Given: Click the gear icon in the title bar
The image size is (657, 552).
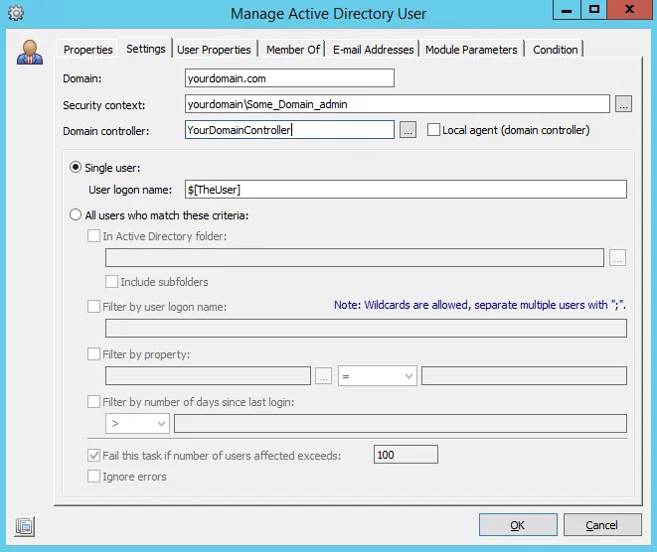Looking at the screenshot, I should click(x=15, y=14).
